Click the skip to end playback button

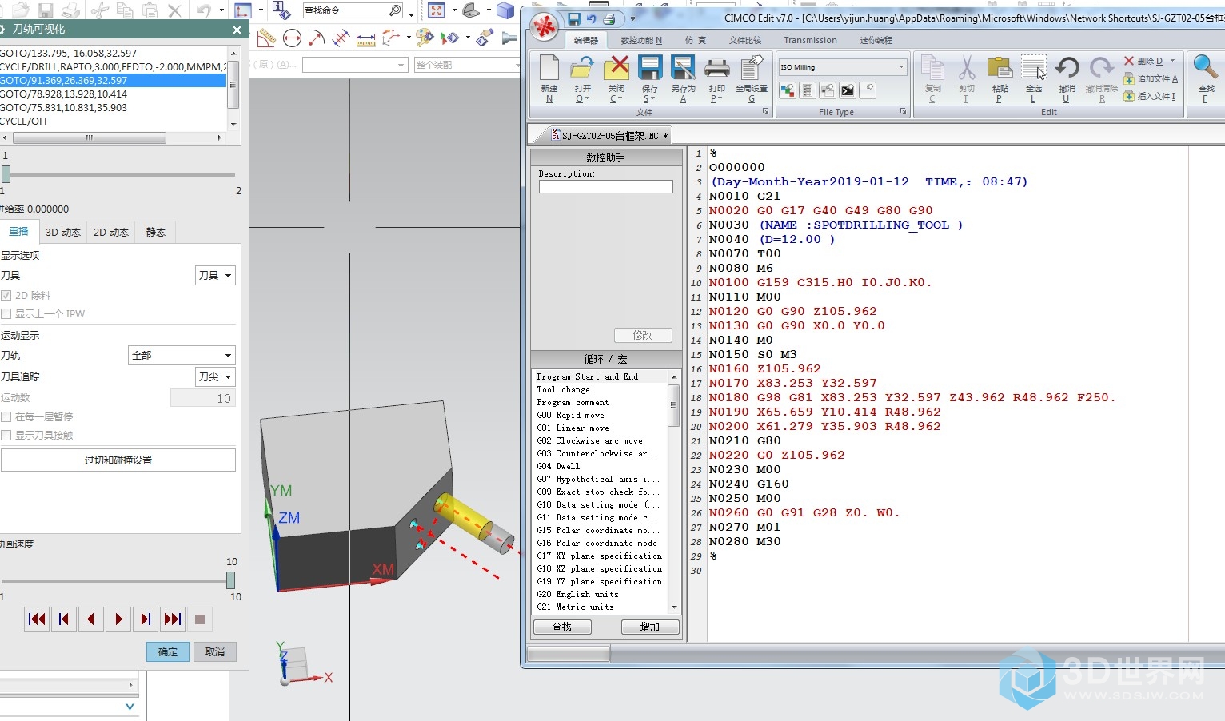pos(173,619)
